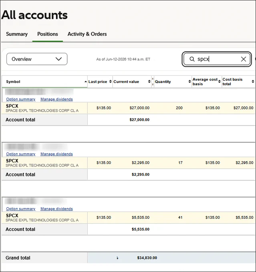Click the blurred account name above 200-share position
The image size is (256, 272).
(39, 92)
